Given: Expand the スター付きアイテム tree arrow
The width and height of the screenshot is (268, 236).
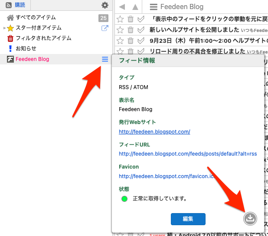Looking at the screenshot, I should click(4, 28).
